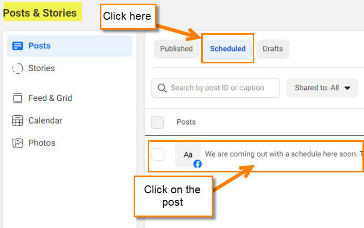Click the search by post ID field

pos(216,88)
